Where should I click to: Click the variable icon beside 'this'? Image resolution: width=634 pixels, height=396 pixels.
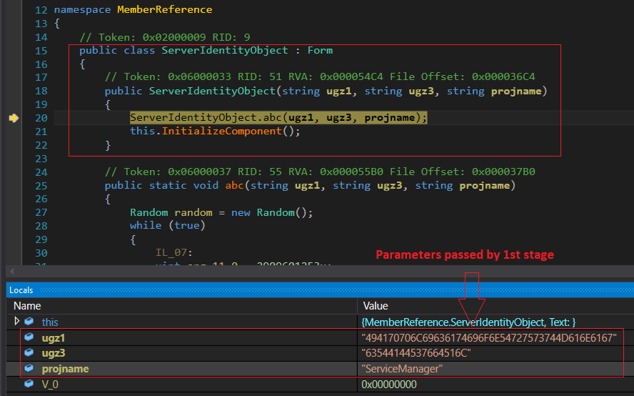tap(29, 322)
